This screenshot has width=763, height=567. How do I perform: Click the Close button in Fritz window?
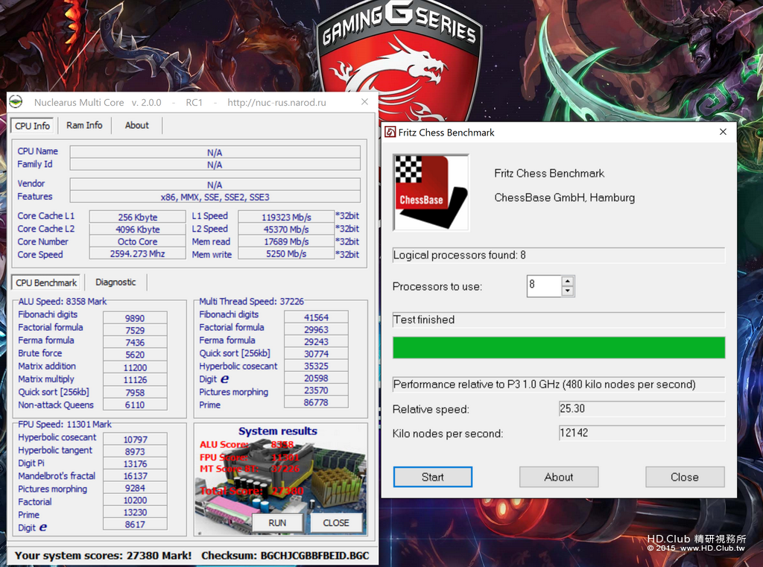[685, 477]
